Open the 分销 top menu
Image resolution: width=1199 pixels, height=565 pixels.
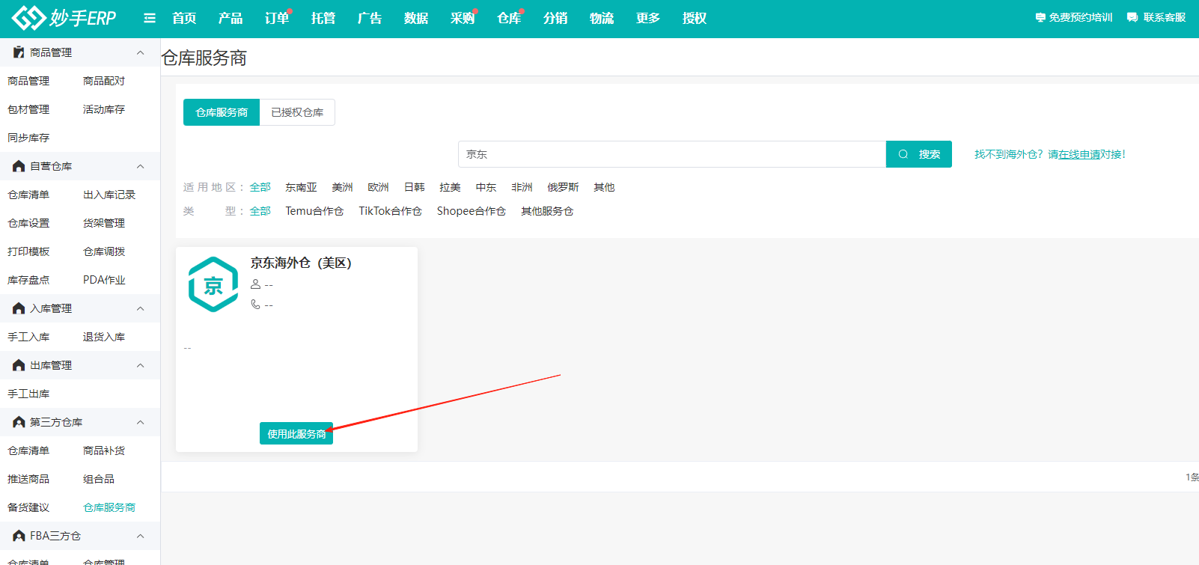[555, 18]
